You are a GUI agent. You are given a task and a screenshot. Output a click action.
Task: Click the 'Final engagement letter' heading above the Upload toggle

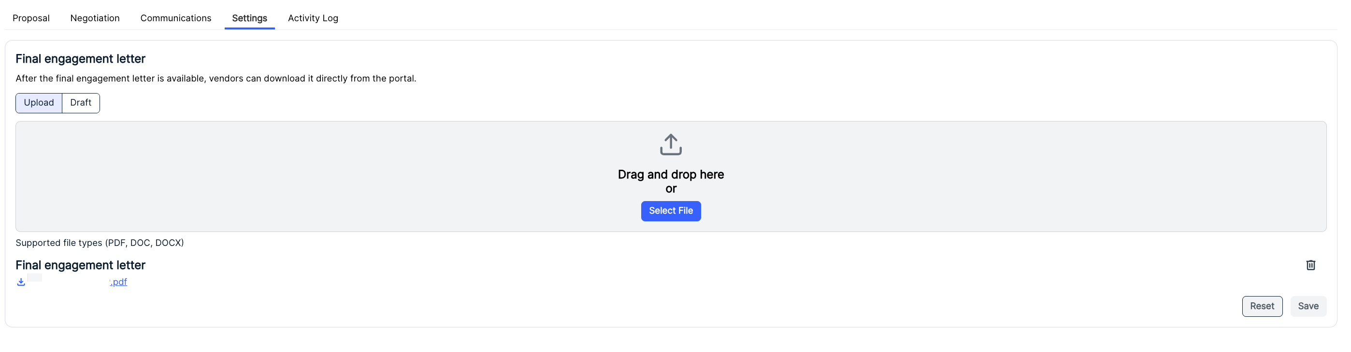[80, 58]
